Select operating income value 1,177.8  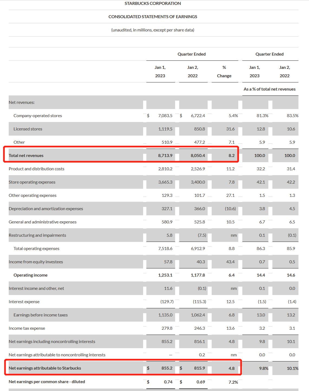pyautogui.click(x=198, y=275)
